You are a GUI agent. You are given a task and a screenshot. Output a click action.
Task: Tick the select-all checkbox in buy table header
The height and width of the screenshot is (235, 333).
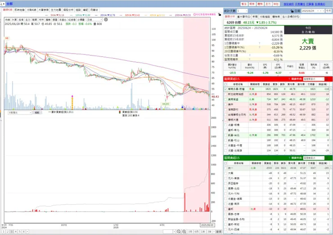225,84
